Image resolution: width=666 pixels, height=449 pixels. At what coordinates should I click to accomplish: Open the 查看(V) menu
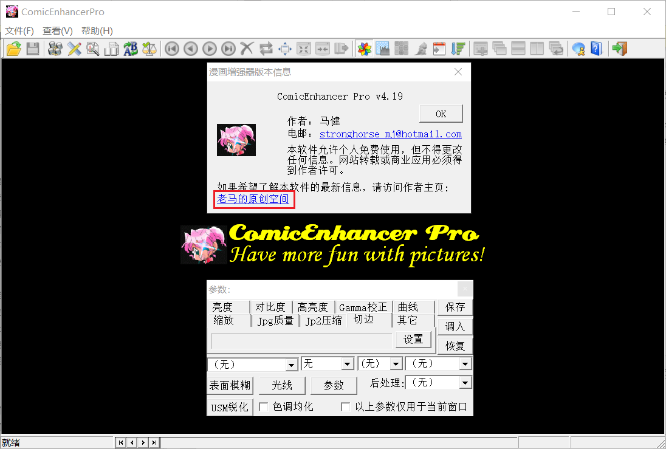(x=58, y=30)
